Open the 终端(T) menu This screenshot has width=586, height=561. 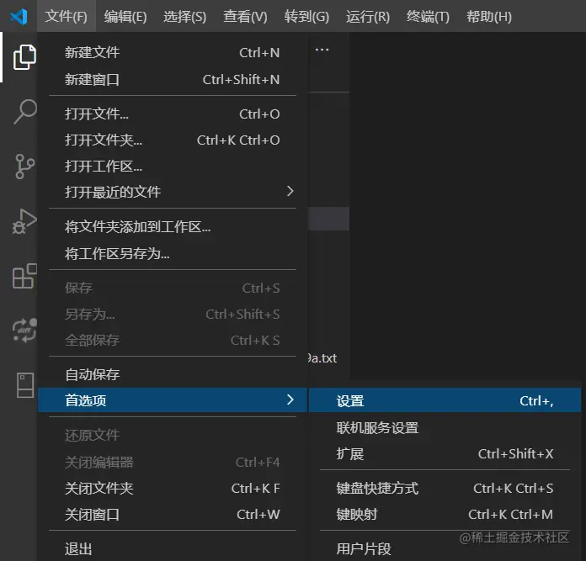pyautogui.click(x=428, y=17)
